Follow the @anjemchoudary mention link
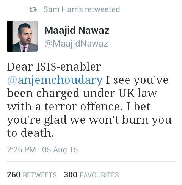The height and width of the screenshot is (185, 182). [55, 80]
